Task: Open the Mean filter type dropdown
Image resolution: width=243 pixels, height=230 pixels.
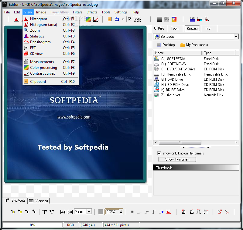Action: [x=89, y=211]
